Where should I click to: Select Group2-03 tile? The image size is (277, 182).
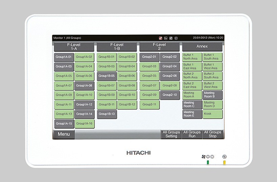pos(149,67)
